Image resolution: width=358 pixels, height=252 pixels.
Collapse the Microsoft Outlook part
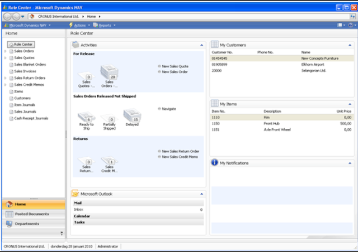201,194
